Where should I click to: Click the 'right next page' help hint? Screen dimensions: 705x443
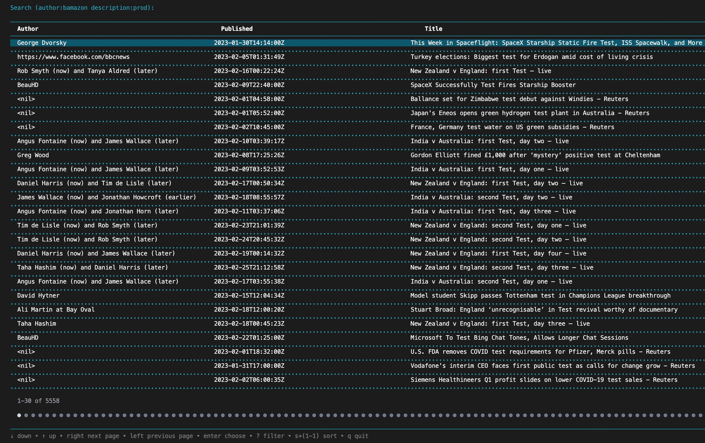[x=93, y=436]
